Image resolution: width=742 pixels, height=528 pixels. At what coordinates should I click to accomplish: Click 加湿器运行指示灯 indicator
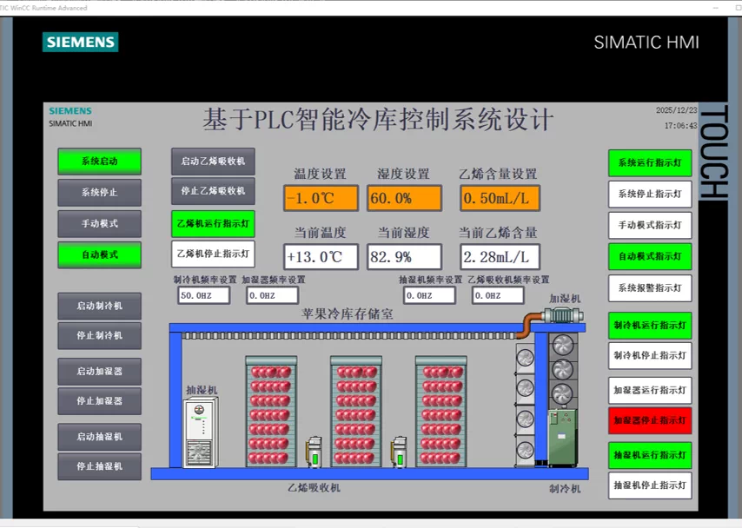[650, 390]
